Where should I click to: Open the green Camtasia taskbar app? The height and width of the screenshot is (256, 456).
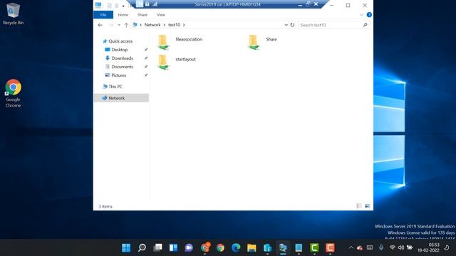[x=314, y=248]
